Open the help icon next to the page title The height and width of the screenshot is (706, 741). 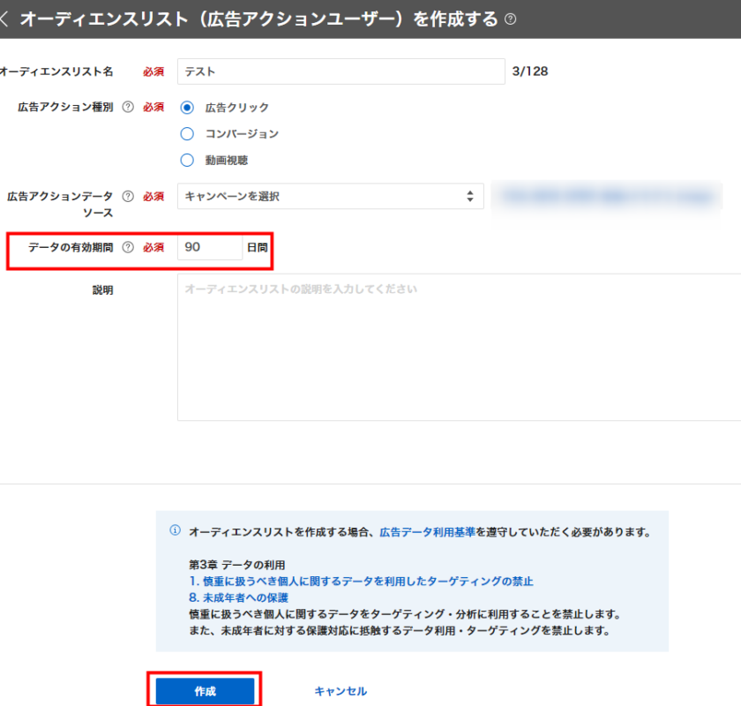pos(511,19)
